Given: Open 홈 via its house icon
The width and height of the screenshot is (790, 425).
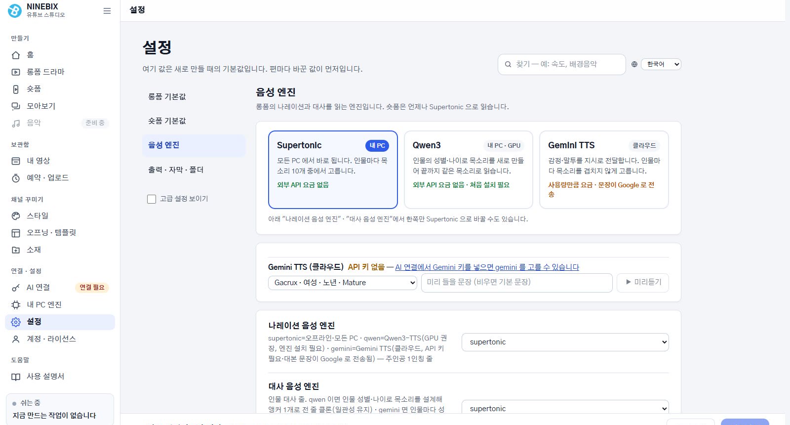Looking at the screenshot, I should [16, 55].
